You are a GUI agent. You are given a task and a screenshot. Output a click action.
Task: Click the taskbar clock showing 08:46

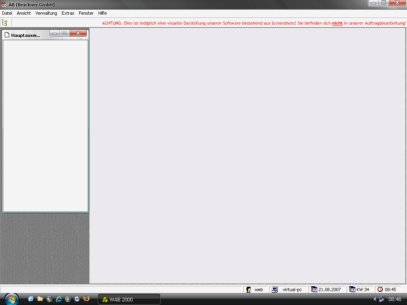[x=395, y=299]
